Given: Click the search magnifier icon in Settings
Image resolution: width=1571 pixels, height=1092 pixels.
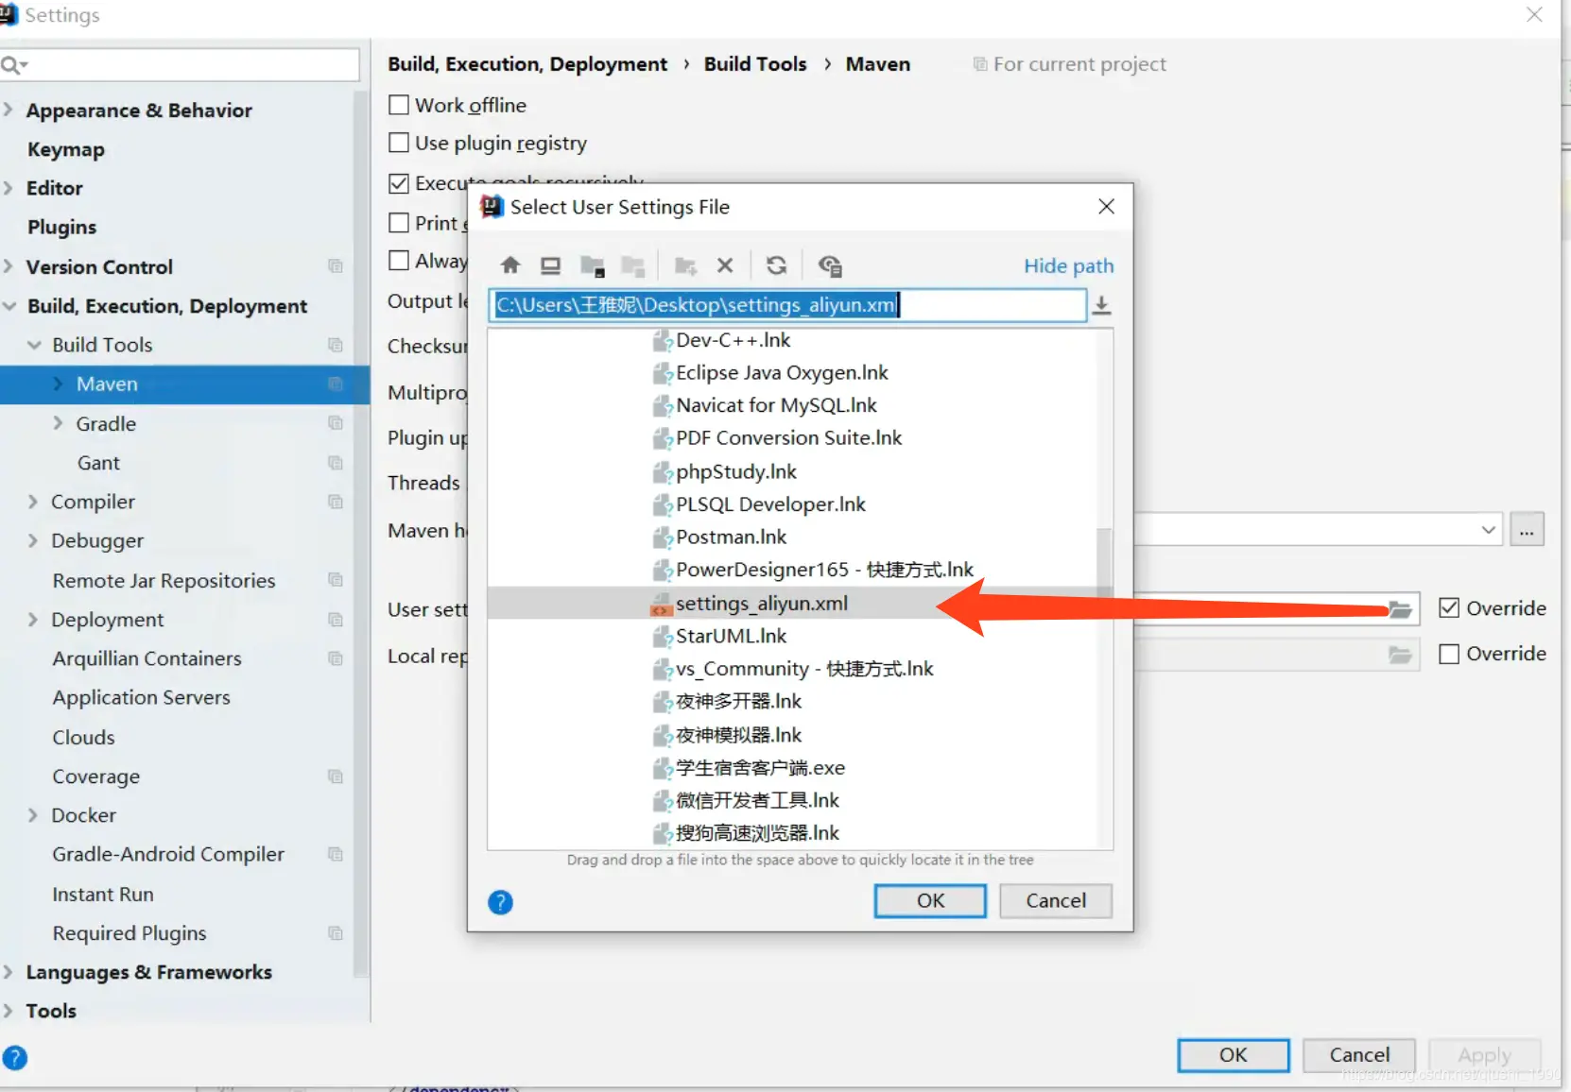Looking at the screenshot, I should pos(13,65).
